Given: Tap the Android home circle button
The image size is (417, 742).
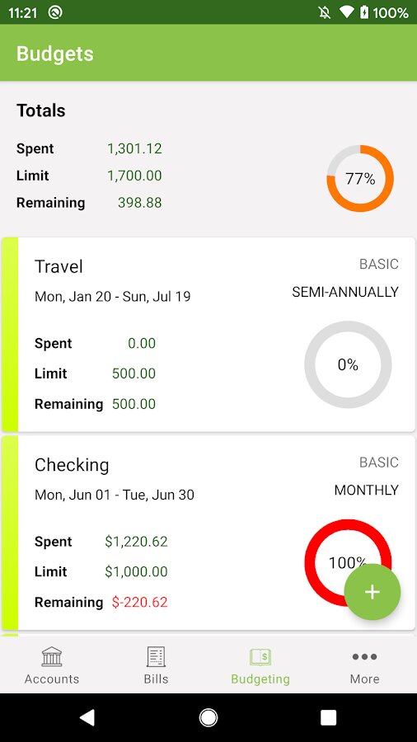Looking at the screenshot, I should [208, 717].
